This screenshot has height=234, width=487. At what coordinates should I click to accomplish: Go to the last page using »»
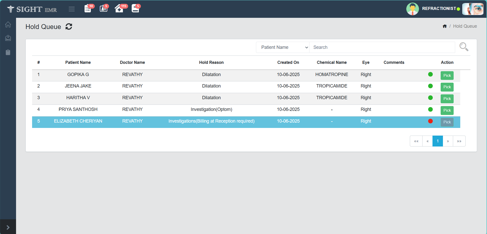[x=459, y=141]
